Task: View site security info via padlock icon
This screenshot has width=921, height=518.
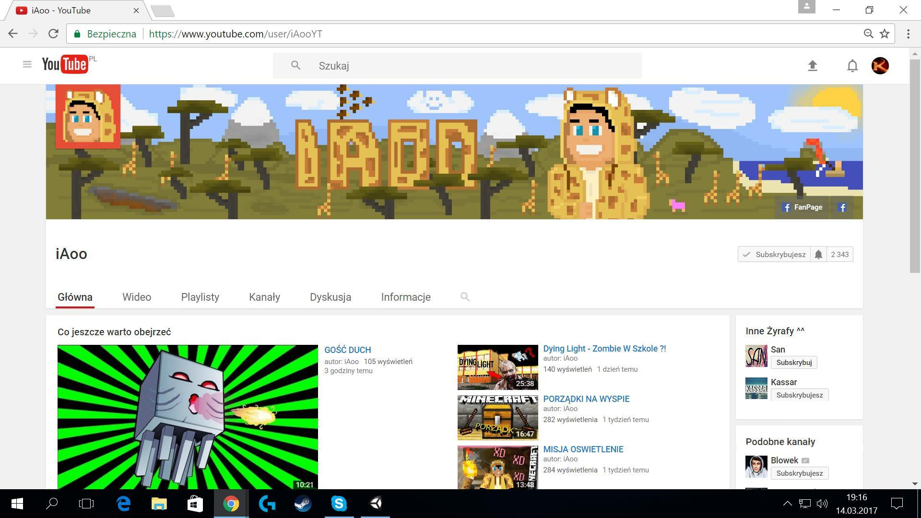Action: tap(76, 34)
